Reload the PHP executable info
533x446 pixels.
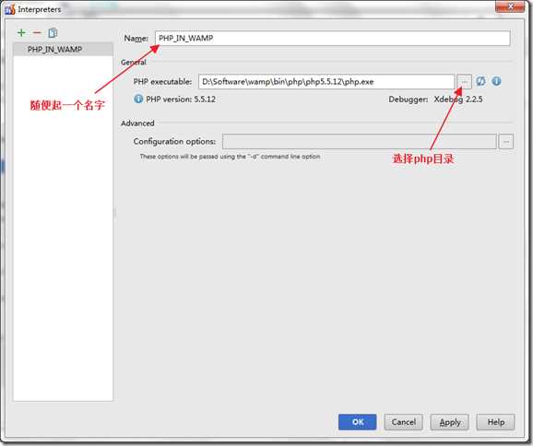[x=480, y=81]
